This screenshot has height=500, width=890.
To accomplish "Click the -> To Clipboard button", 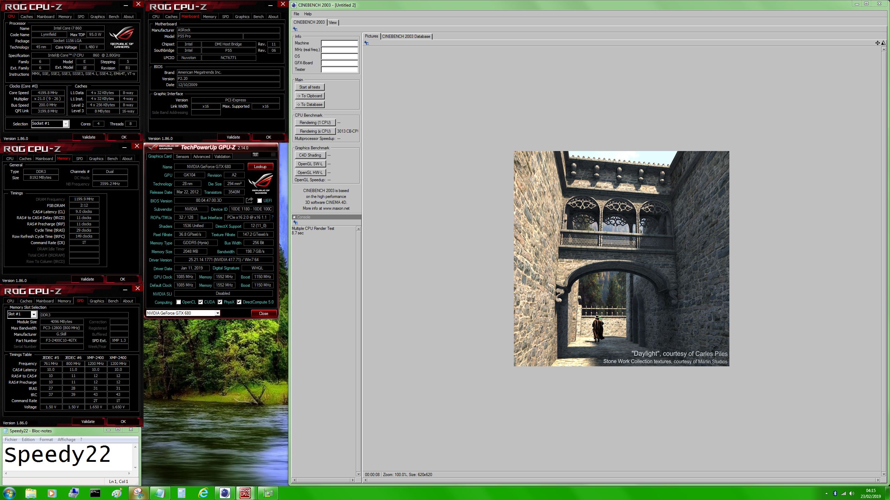I will (x=309, y=96).
